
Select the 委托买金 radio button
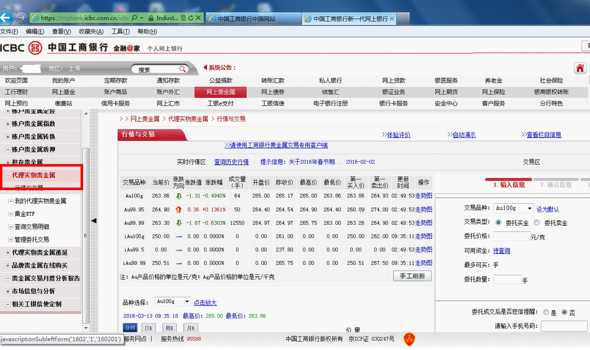pos(498,223)
